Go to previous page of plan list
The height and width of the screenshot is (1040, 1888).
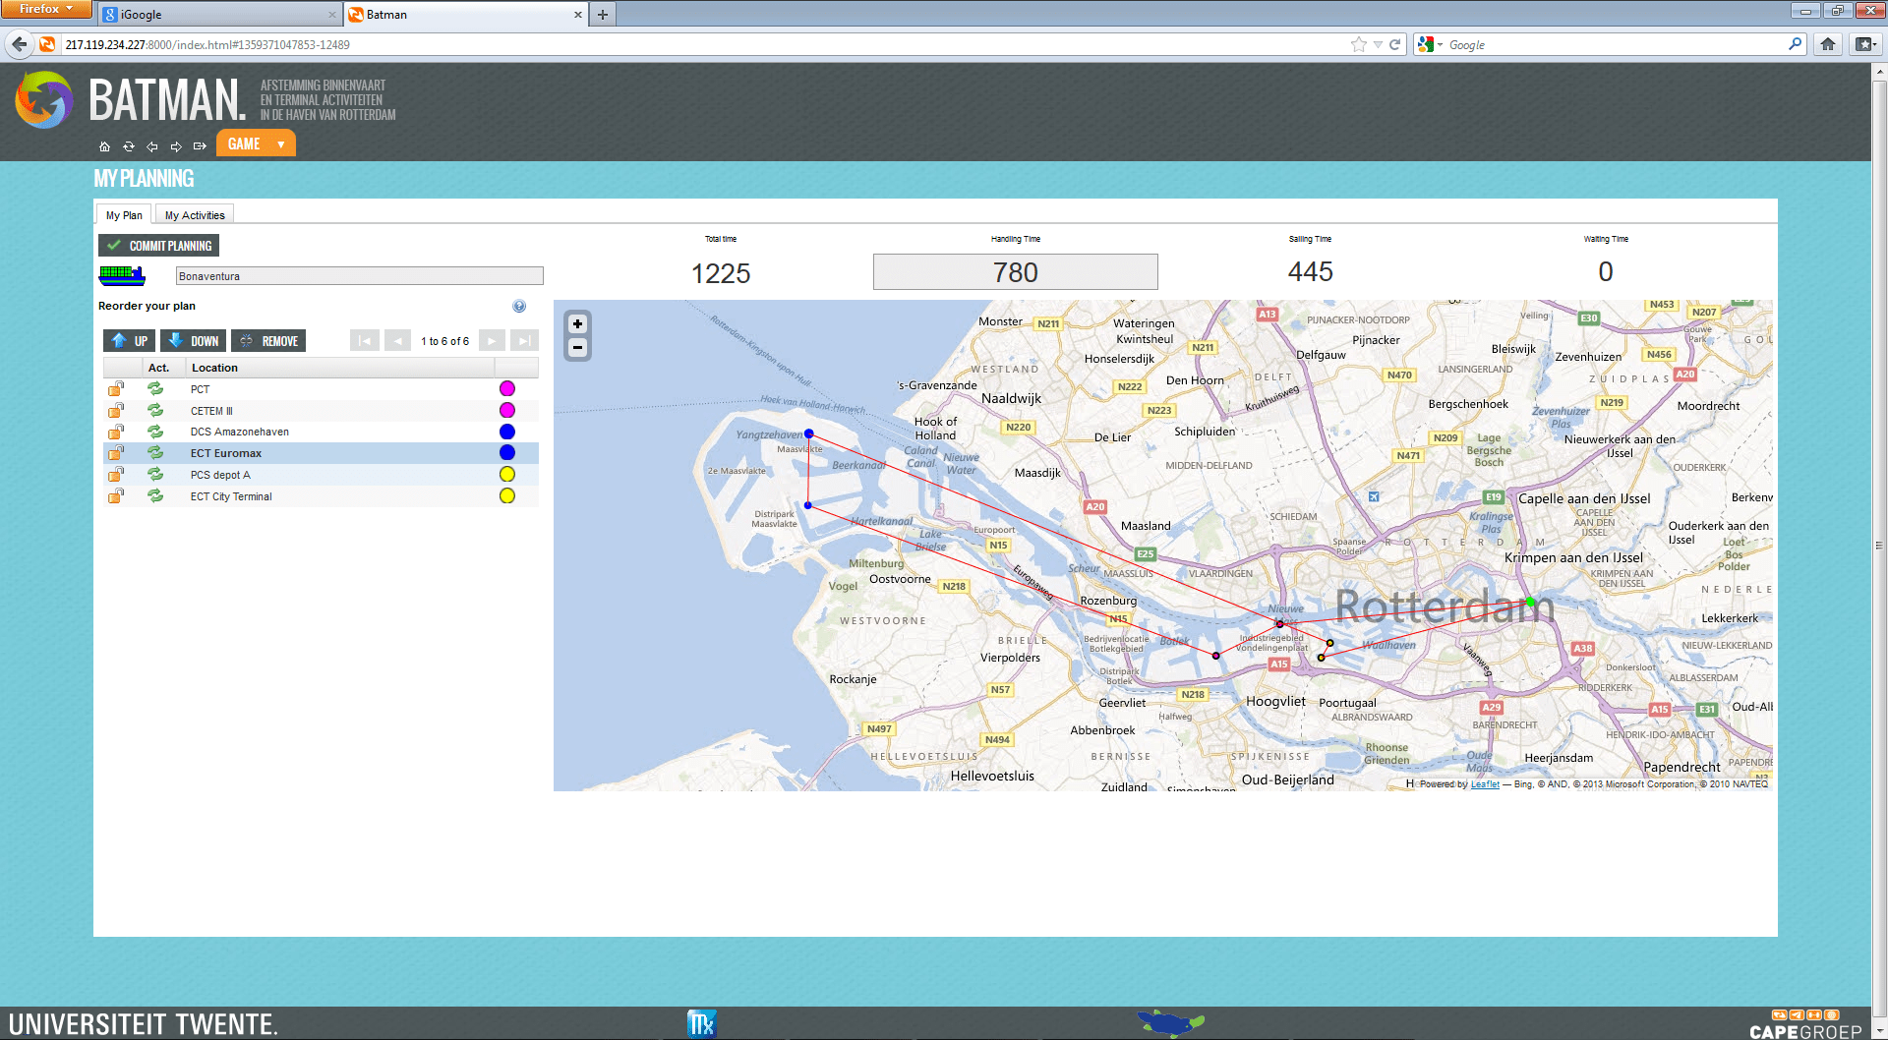point(398,341)
